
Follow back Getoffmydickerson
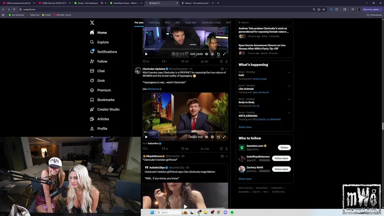(x=281, y=158)
